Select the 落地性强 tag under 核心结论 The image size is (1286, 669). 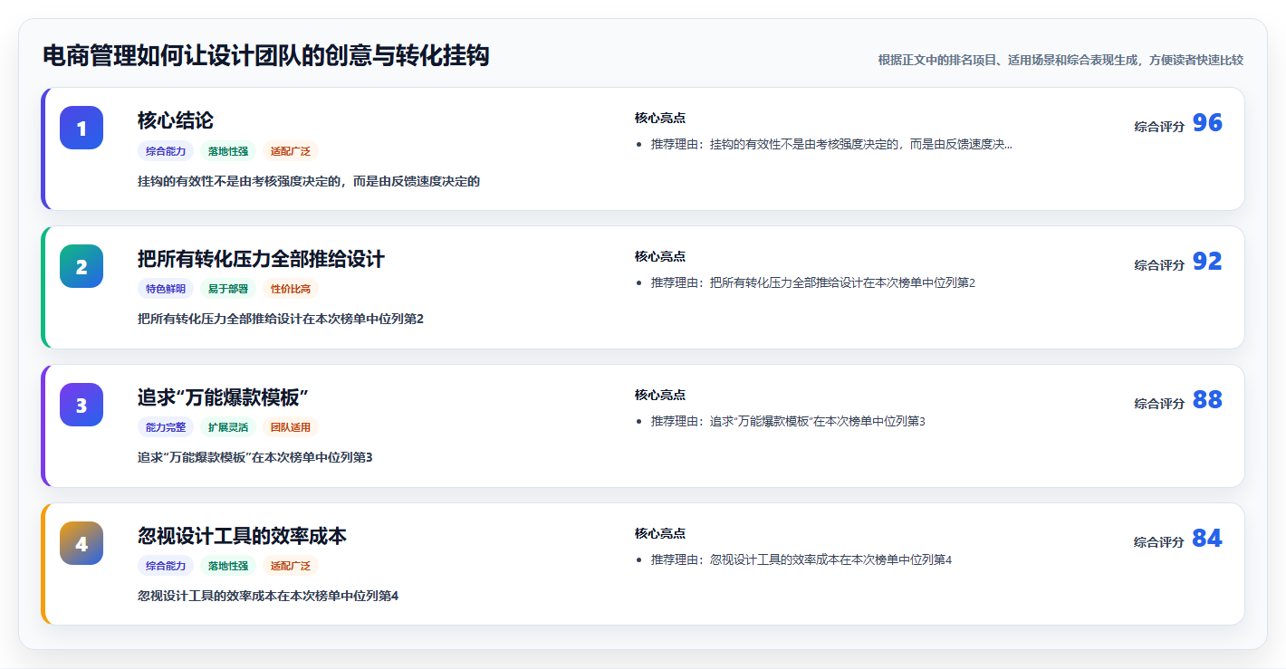click(228, 151)
